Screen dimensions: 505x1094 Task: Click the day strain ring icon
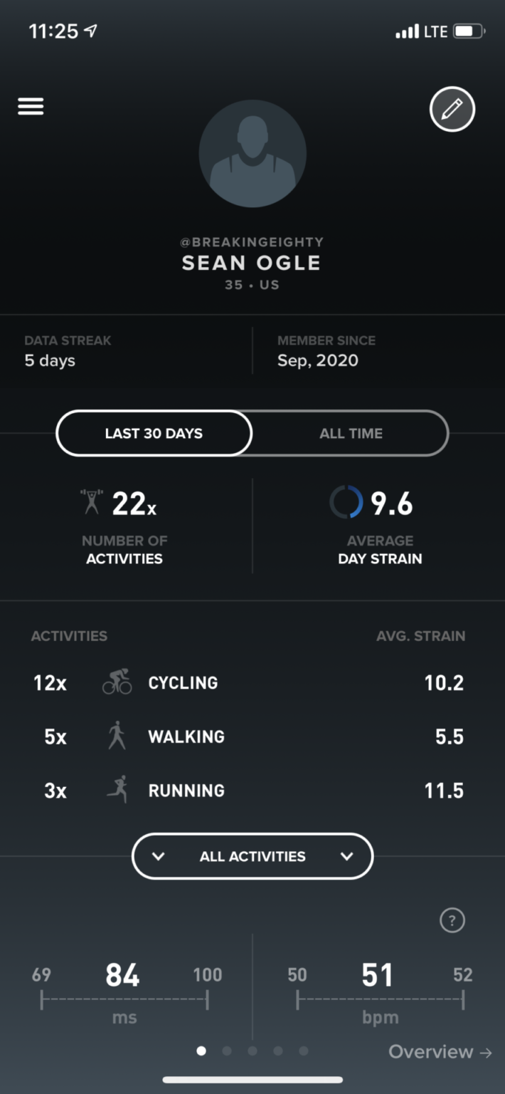point(346,502)
